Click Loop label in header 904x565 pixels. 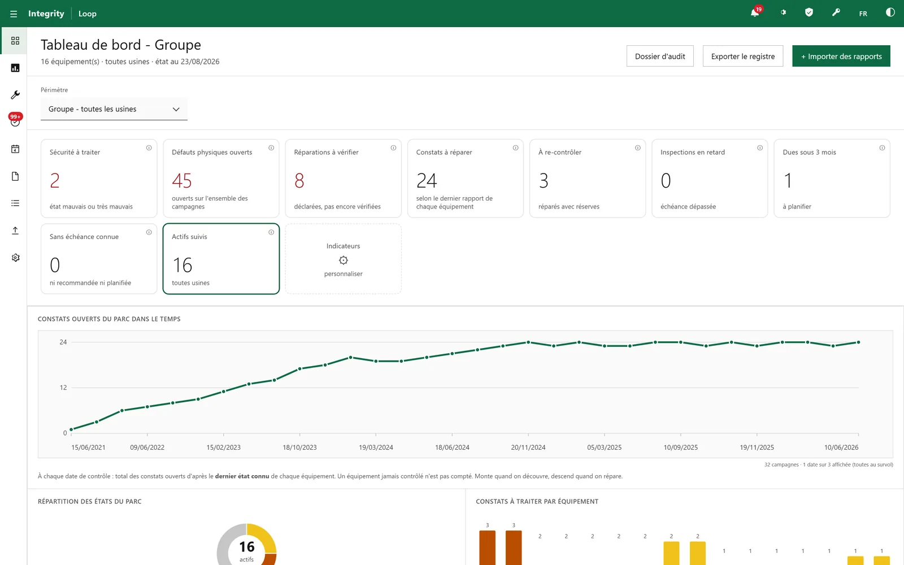(x=88, y=14)
